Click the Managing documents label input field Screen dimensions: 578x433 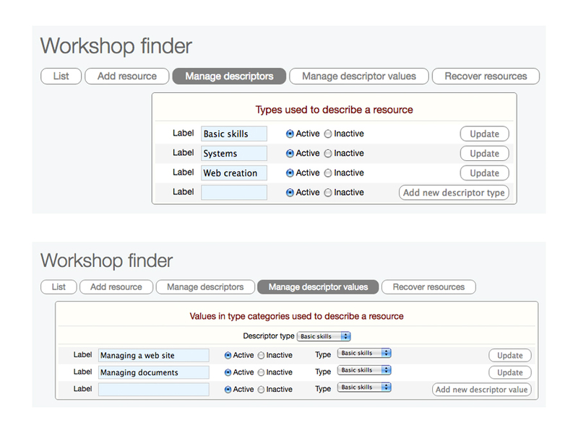pyautogui.click(x=154, y=372)
